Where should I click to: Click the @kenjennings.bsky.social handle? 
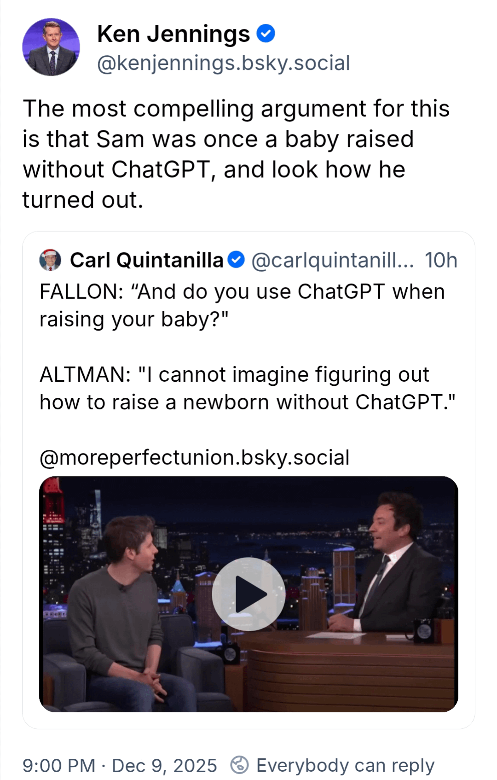tap(223, 63)
